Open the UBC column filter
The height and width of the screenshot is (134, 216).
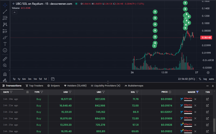[104, 92]
